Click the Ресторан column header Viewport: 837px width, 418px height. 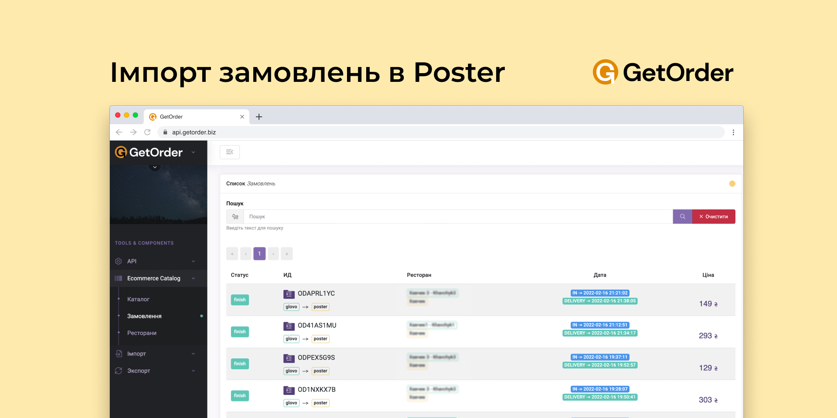419,275
